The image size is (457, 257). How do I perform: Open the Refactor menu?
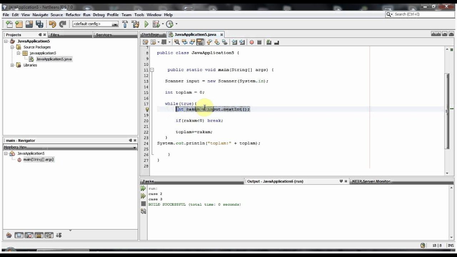point(73,15)
